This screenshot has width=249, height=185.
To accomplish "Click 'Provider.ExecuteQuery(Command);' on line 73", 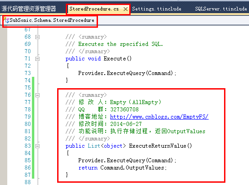I will (x=127, y=73).
